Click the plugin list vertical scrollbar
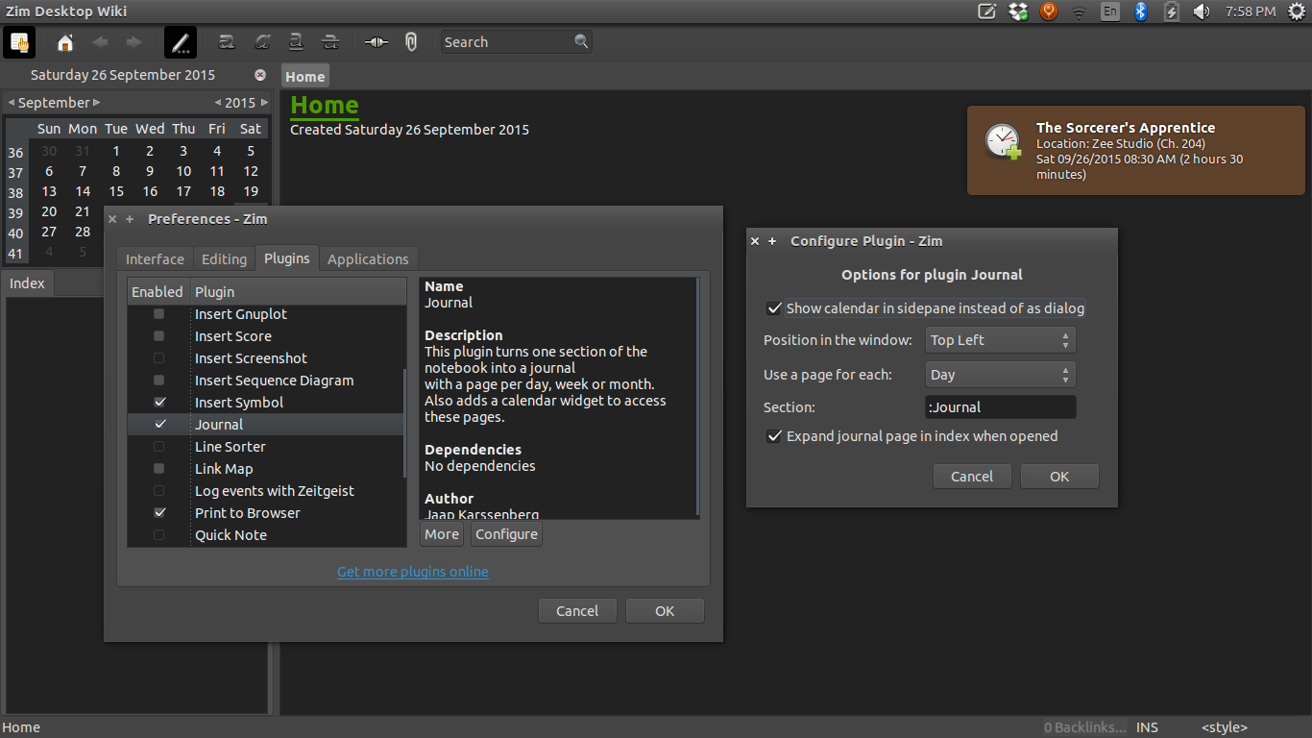 [x=405, y=426]
